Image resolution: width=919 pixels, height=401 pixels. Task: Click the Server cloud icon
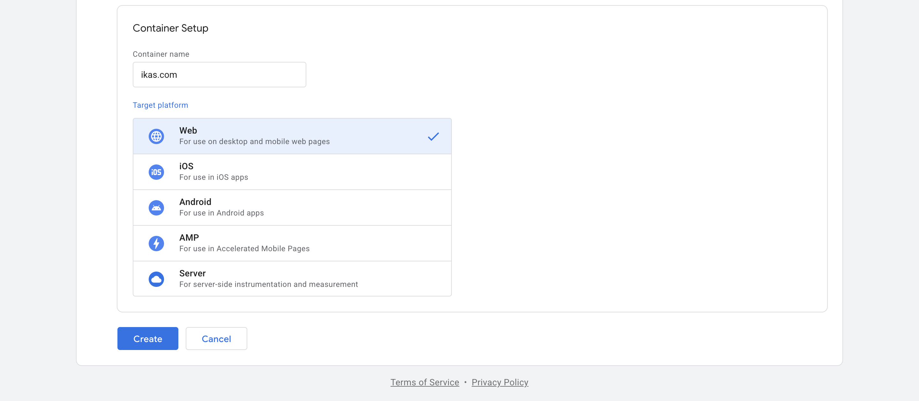coord(156,279)
